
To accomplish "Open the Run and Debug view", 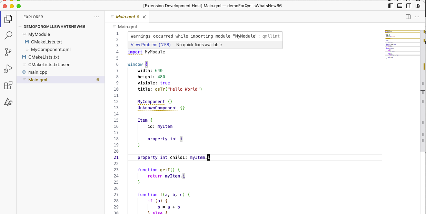I will pos(8,69).
